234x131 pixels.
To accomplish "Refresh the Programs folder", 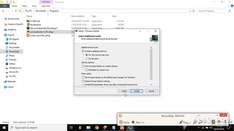I will point(193,11).
